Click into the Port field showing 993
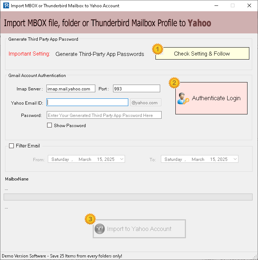 [137, 89]
